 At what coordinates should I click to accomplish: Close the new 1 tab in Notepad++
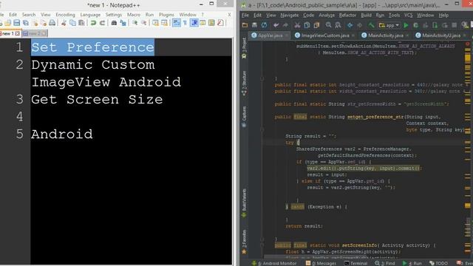click(18, 33)
